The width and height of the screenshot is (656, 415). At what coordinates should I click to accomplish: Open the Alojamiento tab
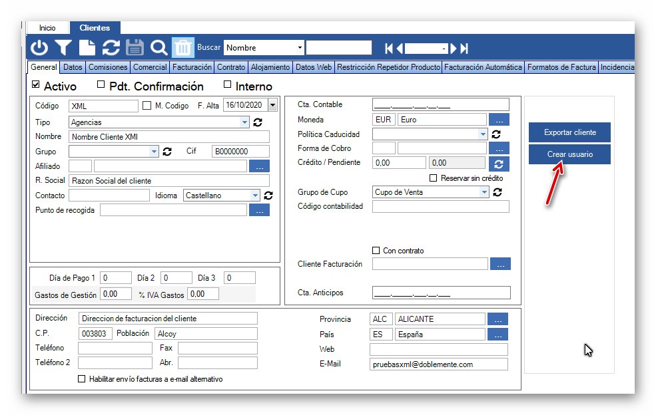coord(270,67)
